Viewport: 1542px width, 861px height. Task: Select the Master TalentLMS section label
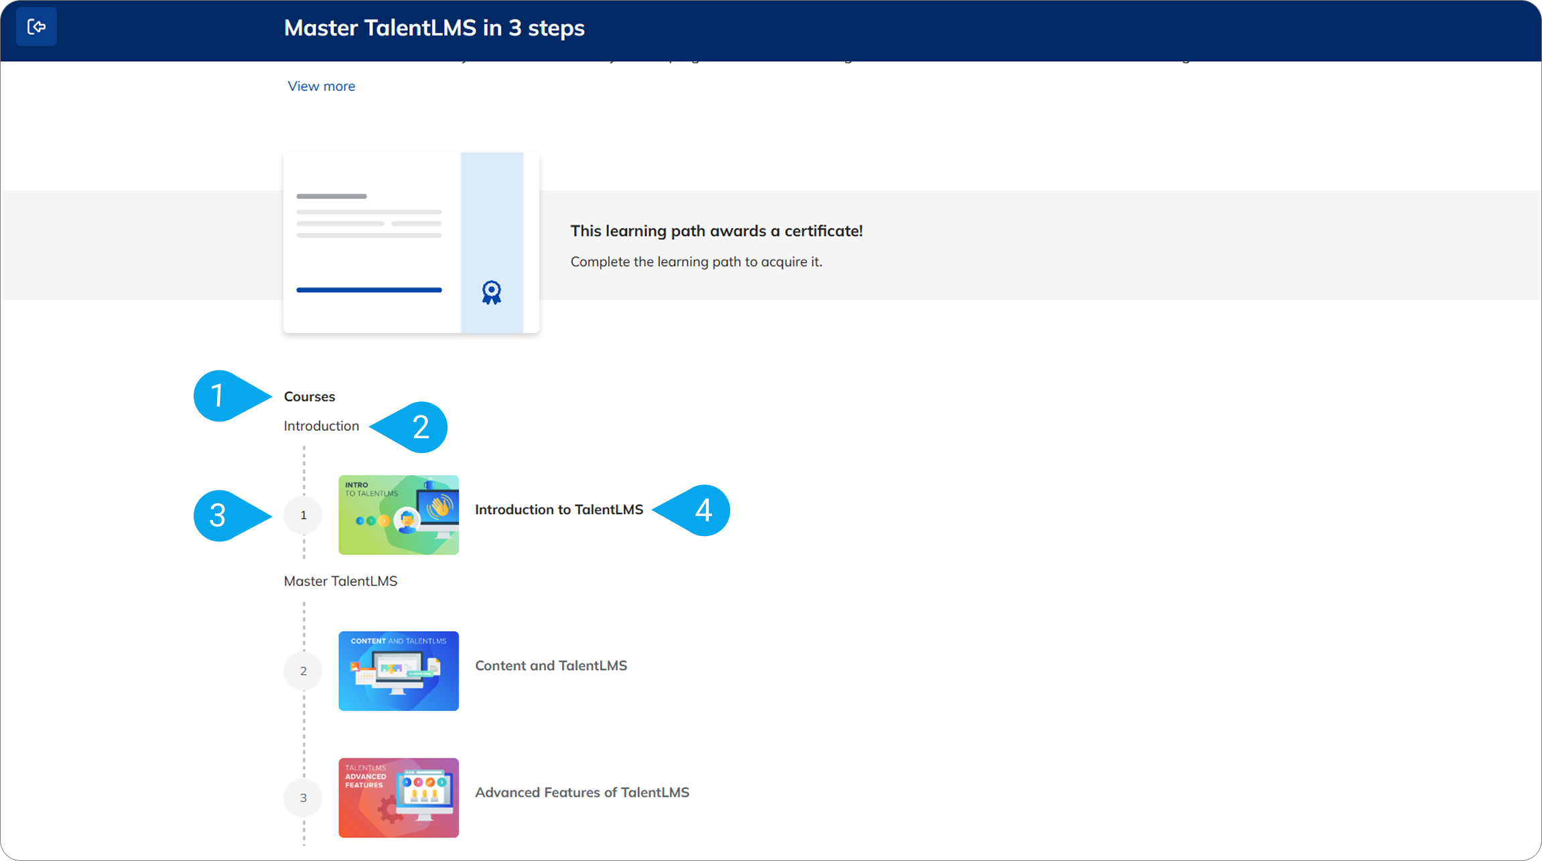(340, 581)
